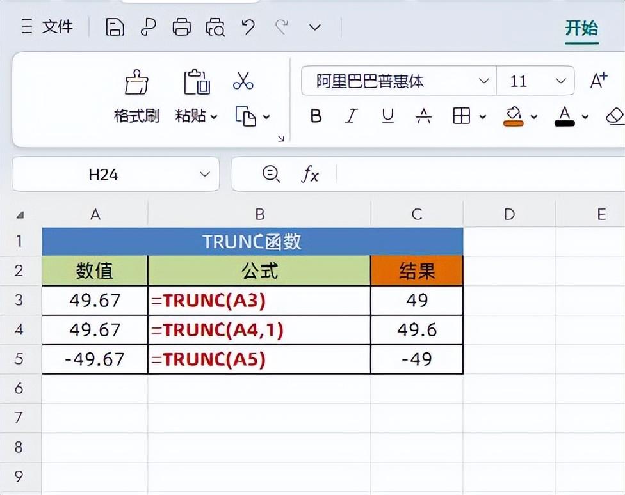Click the Eraser clear icon
625x495 pixels.
pyautogui.click(x=615, y=116)
